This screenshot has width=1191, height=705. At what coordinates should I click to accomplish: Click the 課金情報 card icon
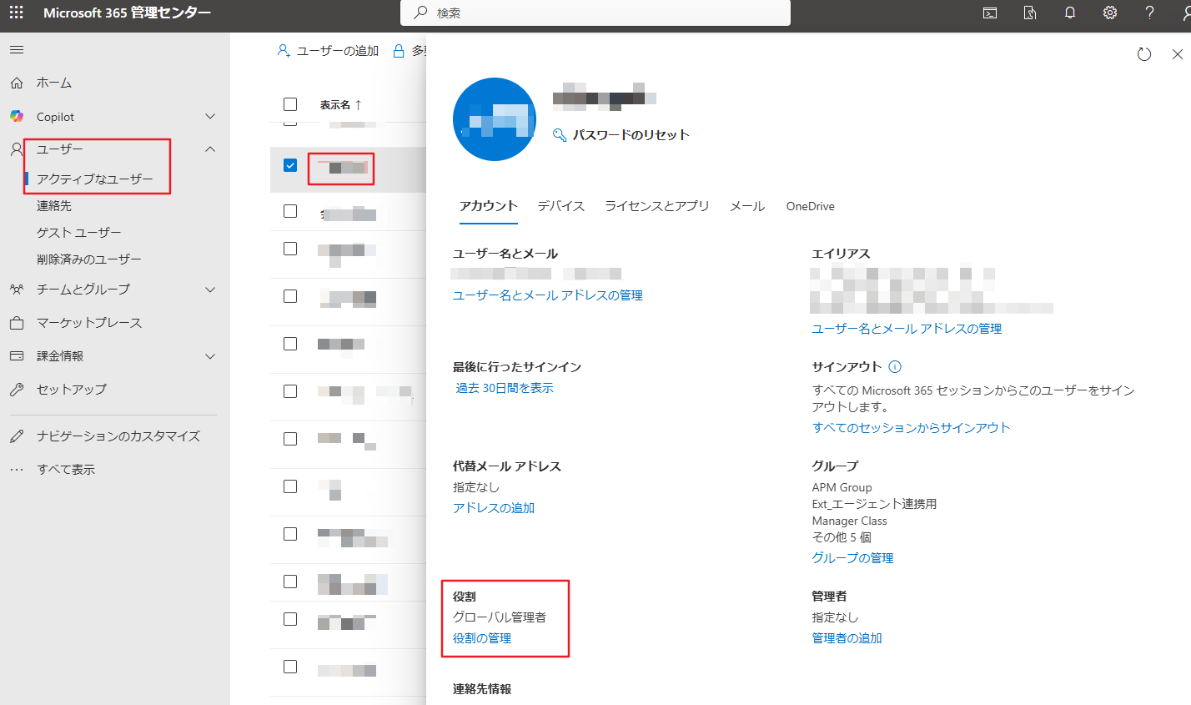pos(17,356)
